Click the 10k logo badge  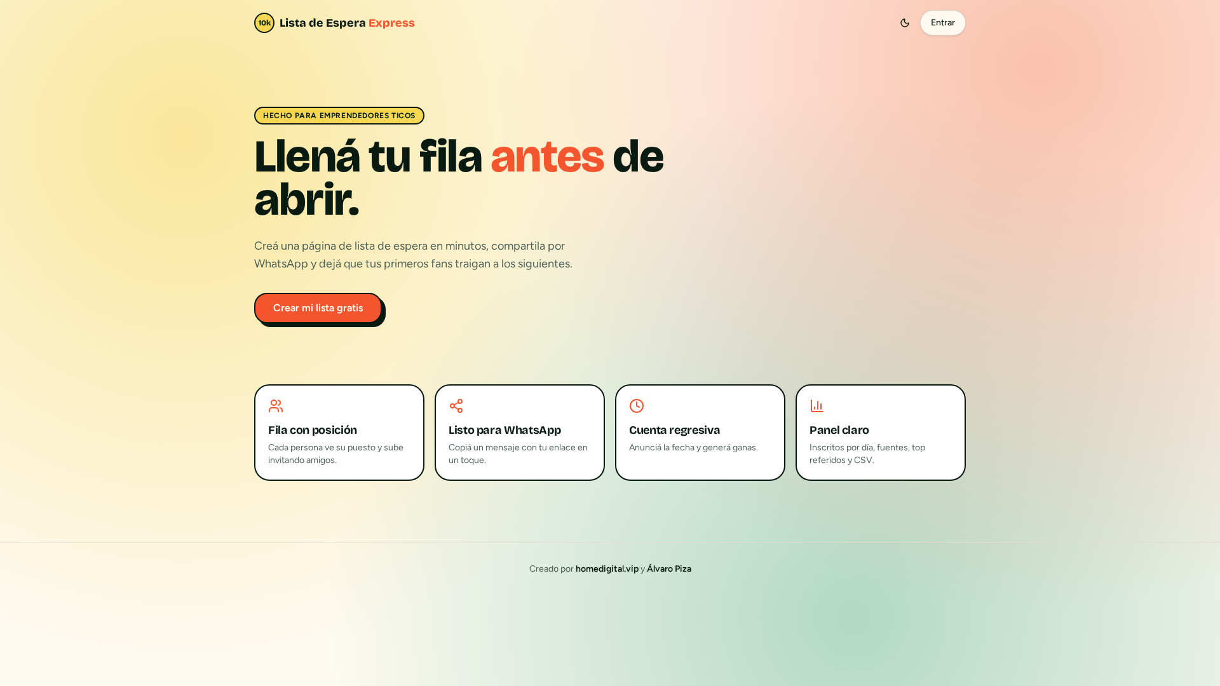[x=264, y=23]
